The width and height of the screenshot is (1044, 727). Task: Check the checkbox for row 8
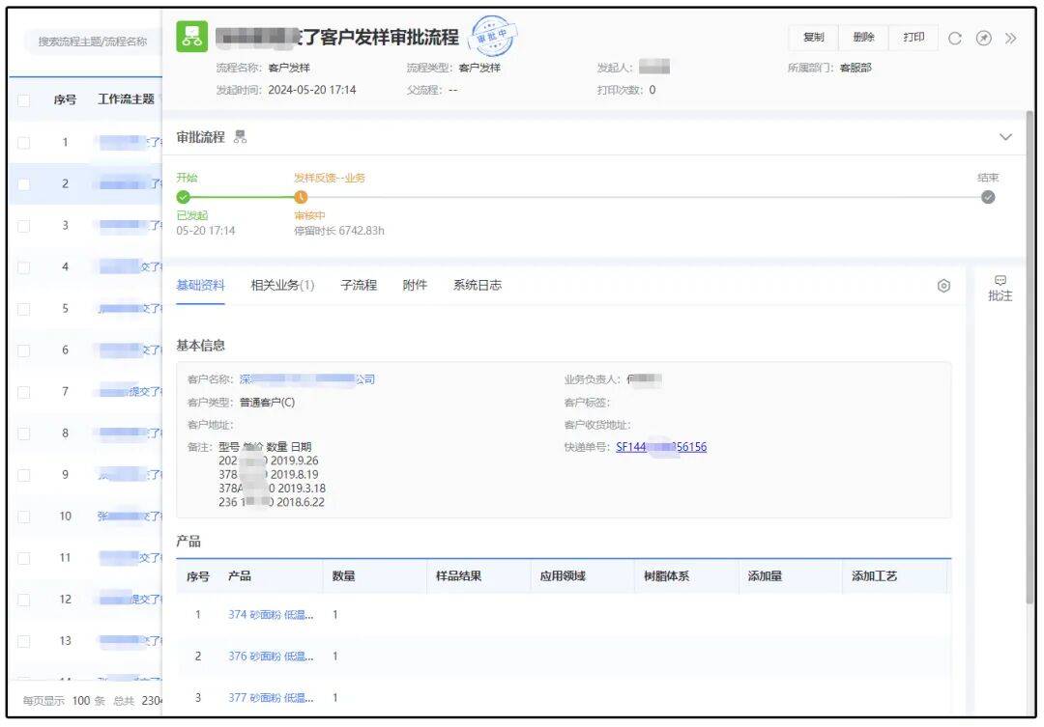(24, 433)
